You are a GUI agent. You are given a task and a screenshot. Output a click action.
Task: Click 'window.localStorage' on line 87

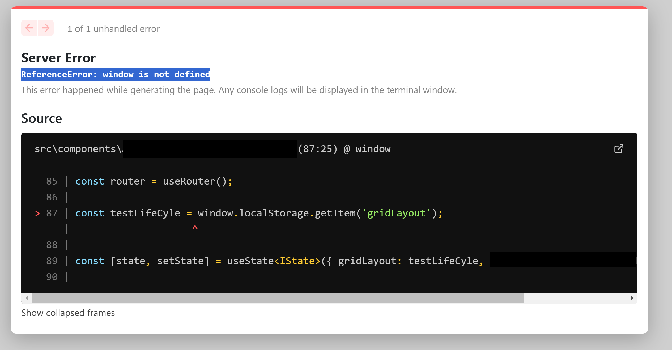[253, 213]
